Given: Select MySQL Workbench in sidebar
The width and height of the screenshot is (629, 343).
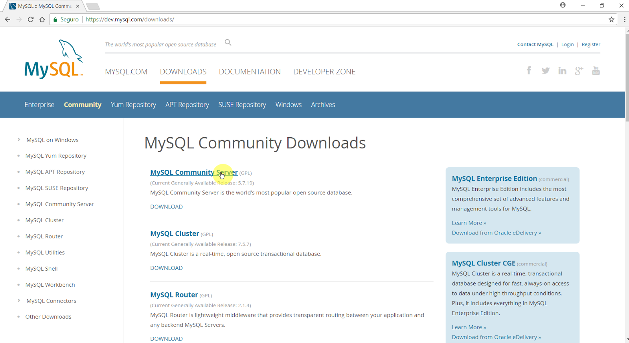Looking at the screenshot, I should click(50, 285).
